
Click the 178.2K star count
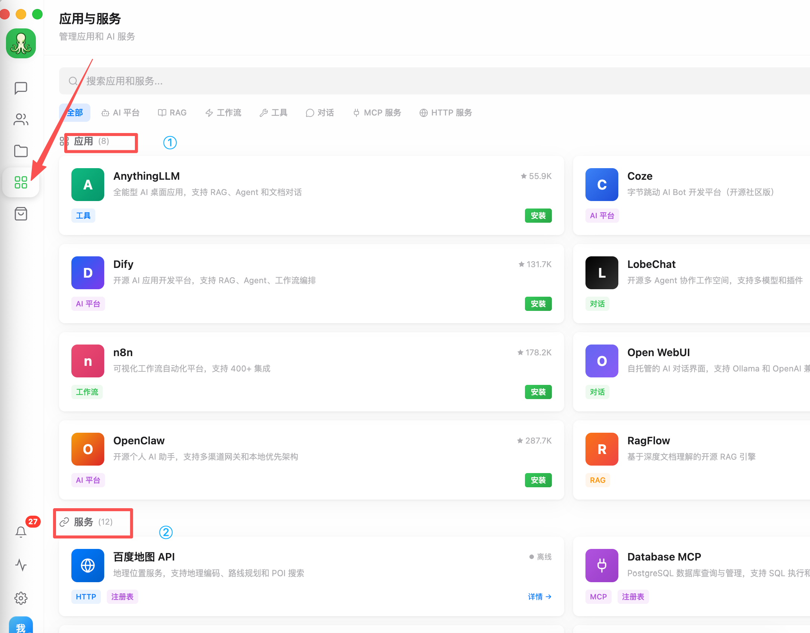535,352
